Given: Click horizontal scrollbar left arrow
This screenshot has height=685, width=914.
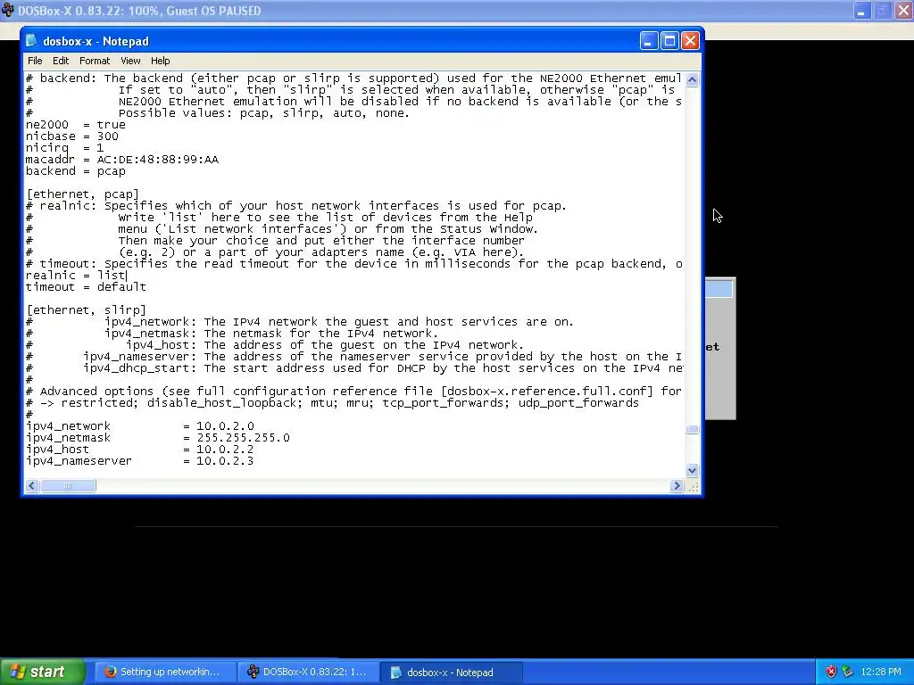Looking at the screenshot, I should 32,486.
